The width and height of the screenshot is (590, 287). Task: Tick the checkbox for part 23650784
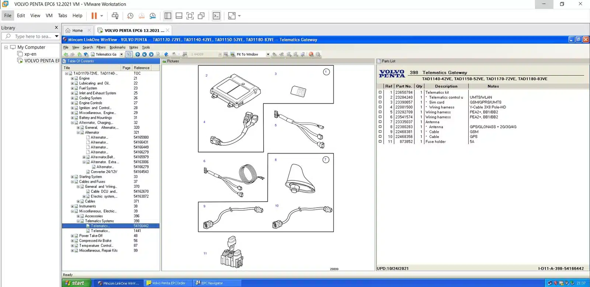pos(380,93)
